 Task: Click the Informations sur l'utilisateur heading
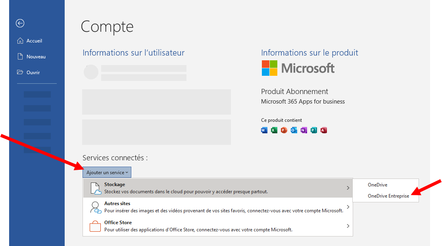[134, 53]
